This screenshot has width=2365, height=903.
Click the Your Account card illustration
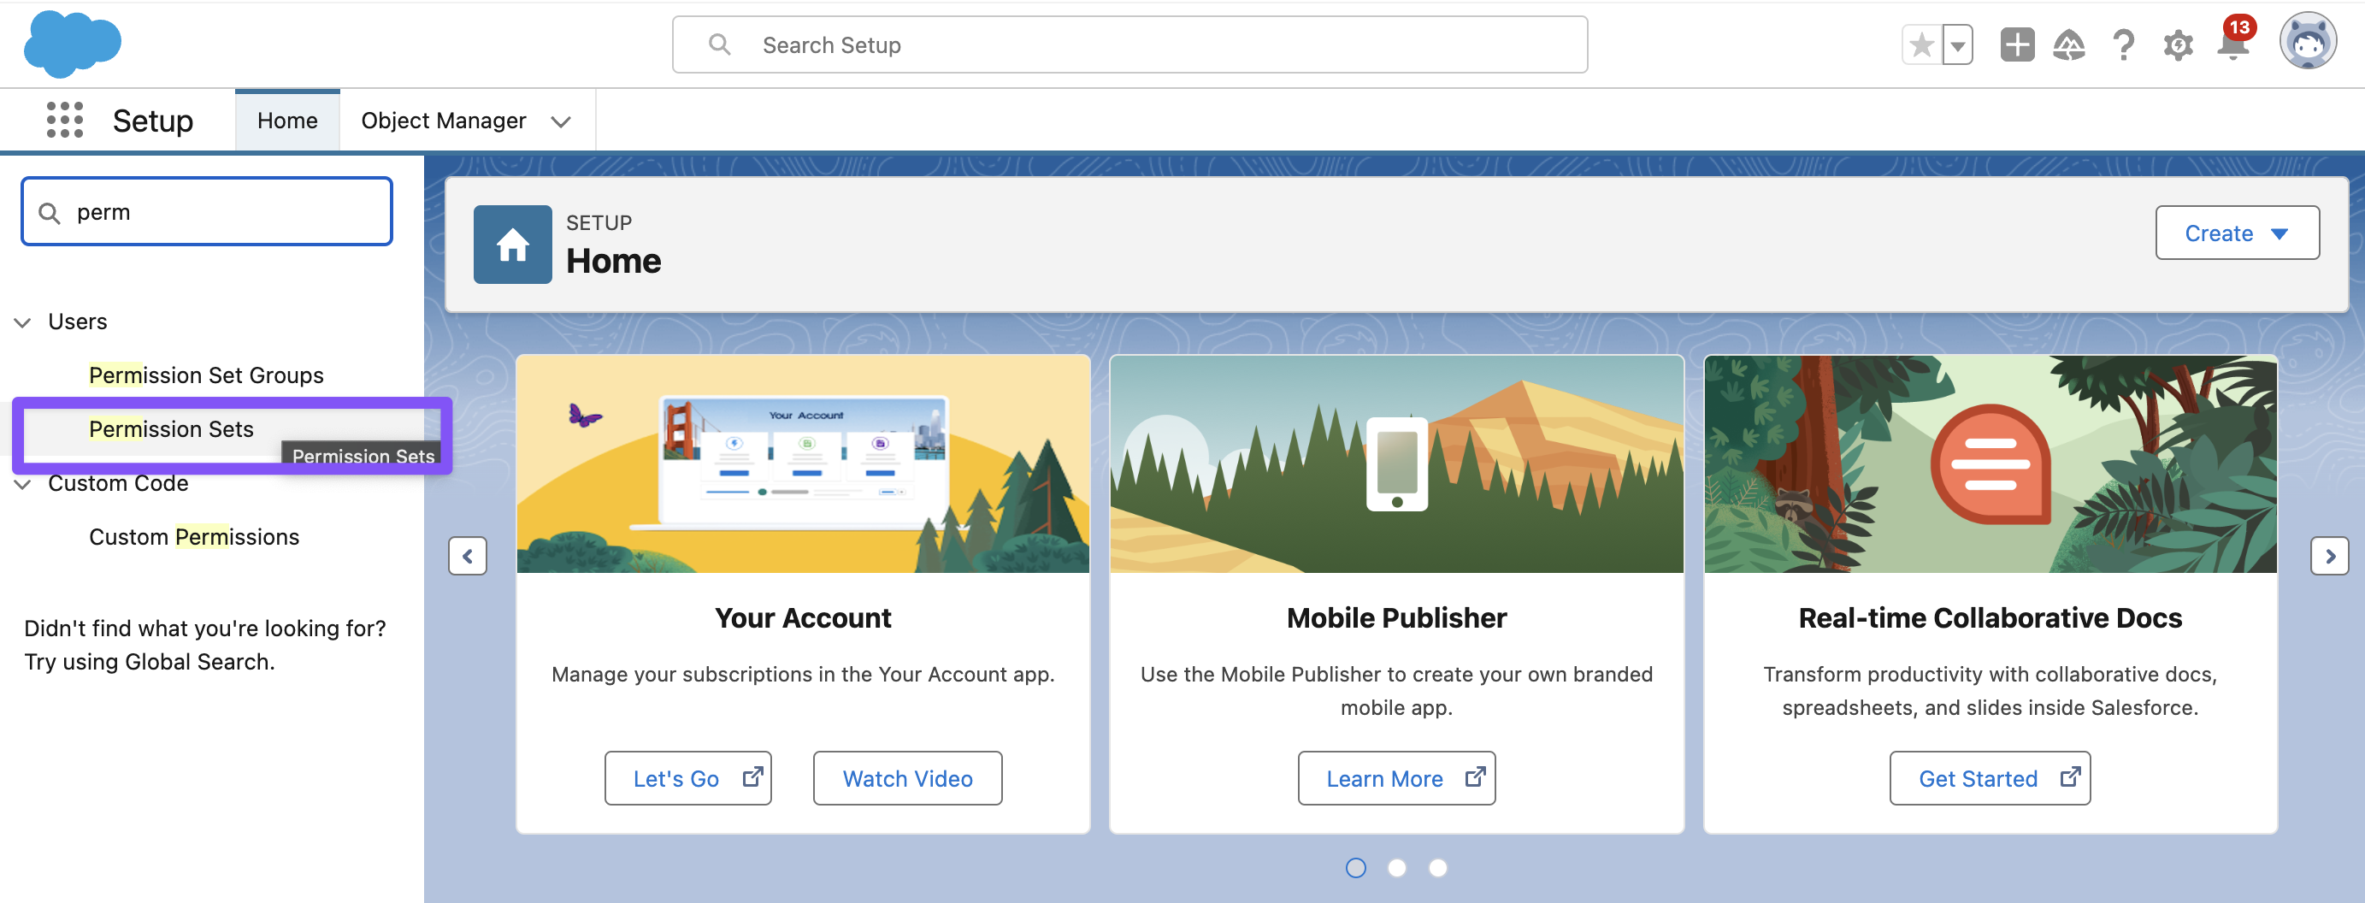802,464
